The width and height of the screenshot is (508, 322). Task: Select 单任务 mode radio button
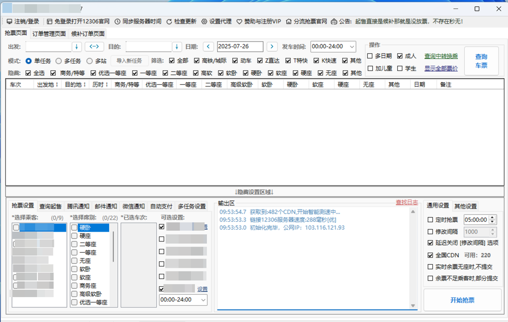(29, 61)
